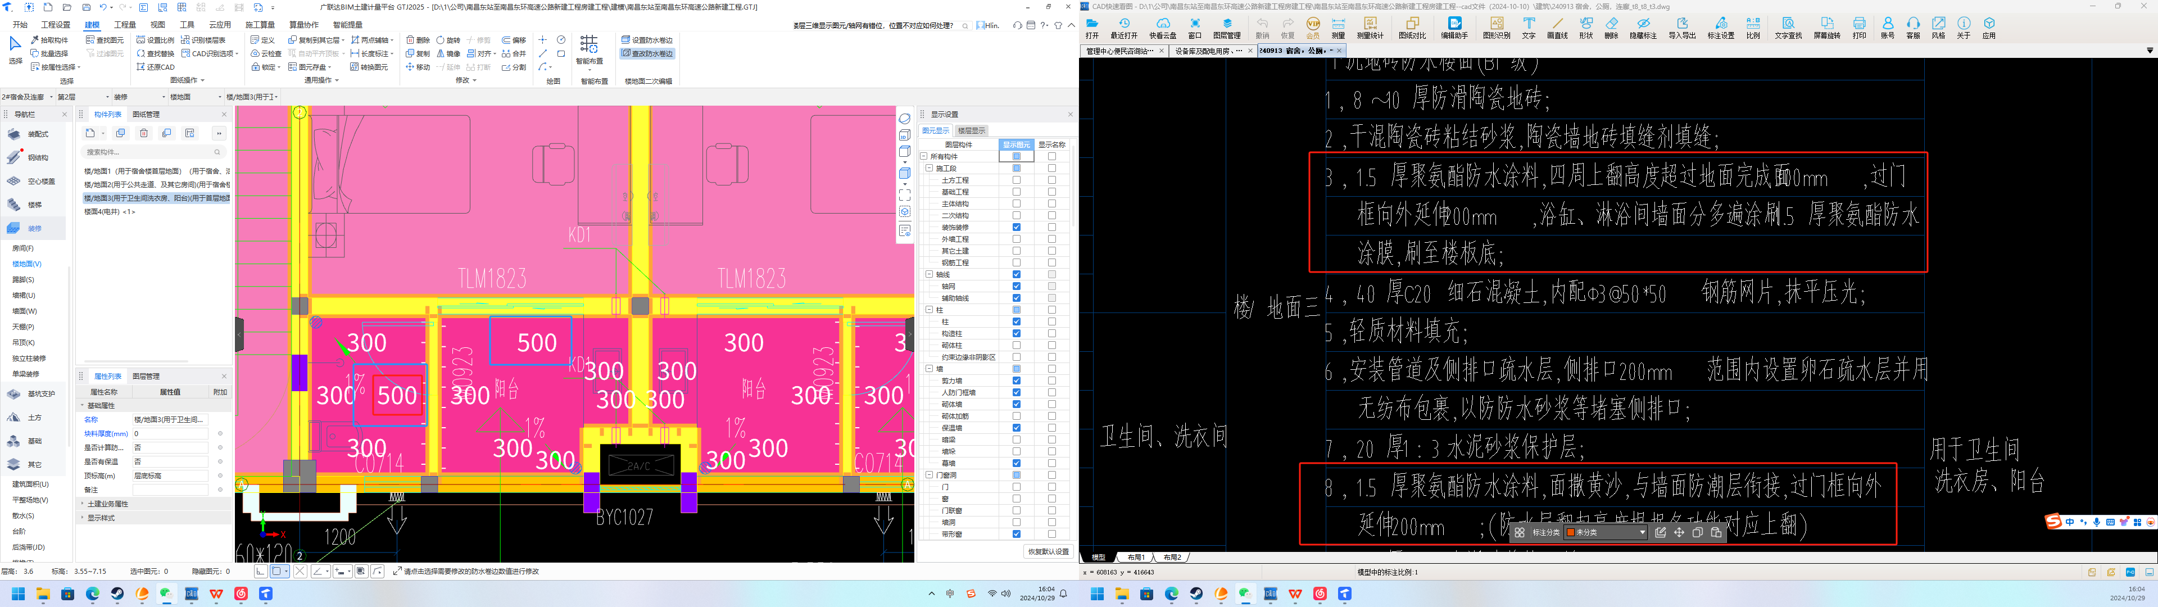This screenshot has height=607, width=2158.
Task: Click 画直线 draw line tool in CAD viewer
Action: (x=1557, y=29)
